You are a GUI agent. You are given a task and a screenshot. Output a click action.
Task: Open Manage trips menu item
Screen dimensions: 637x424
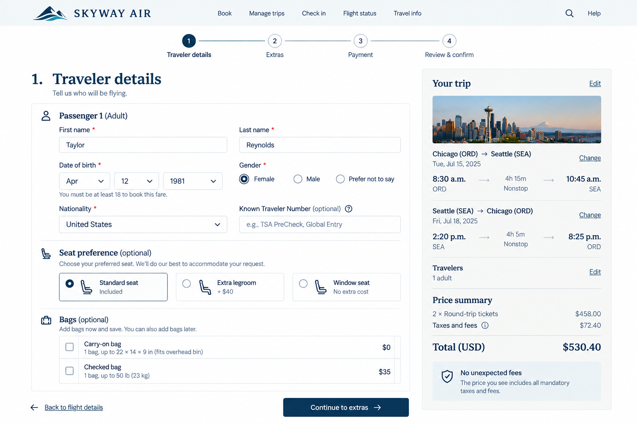tap(267, 13)
